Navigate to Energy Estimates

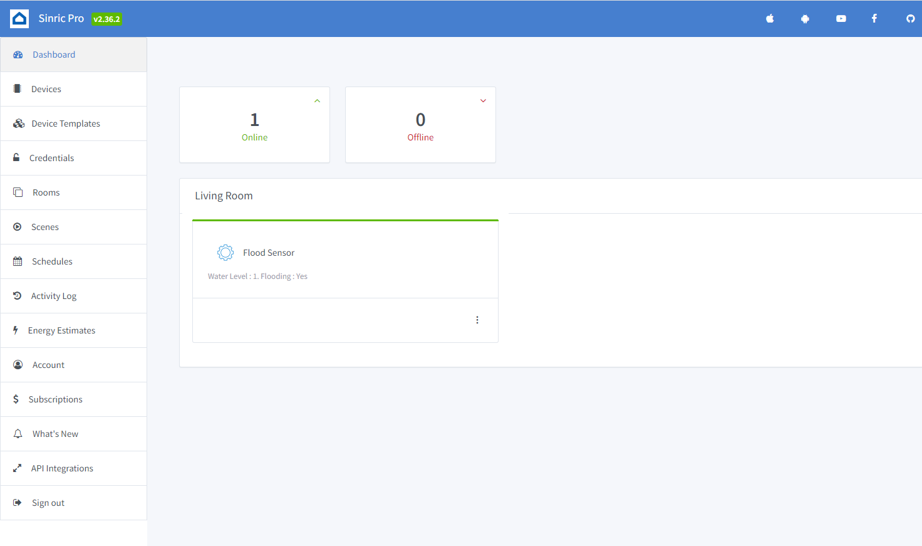click(61, 330)
